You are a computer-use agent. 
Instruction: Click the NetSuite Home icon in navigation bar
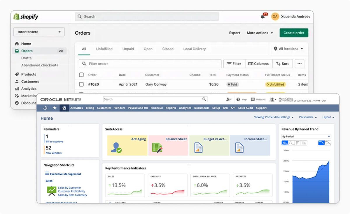64,108
